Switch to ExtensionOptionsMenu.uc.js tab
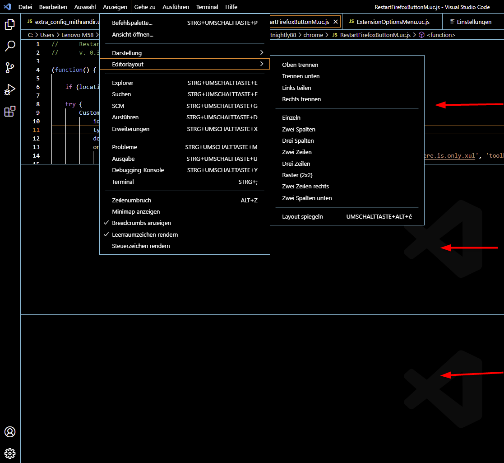This screenshot has width=504, height=463. point(392,22)
